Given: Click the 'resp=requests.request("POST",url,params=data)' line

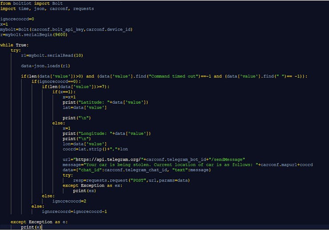Looking at the screenshot, I should [x=131, y=180].
